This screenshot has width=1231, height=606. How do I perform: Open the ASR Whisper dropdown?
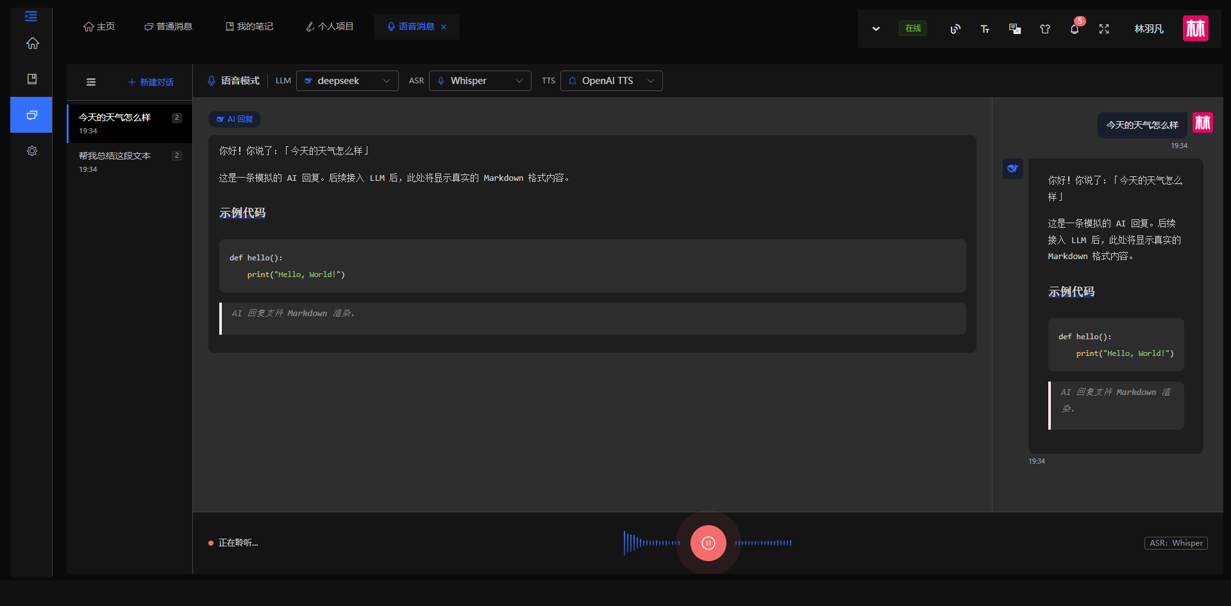pyautogui.click(x=480, y=81)
